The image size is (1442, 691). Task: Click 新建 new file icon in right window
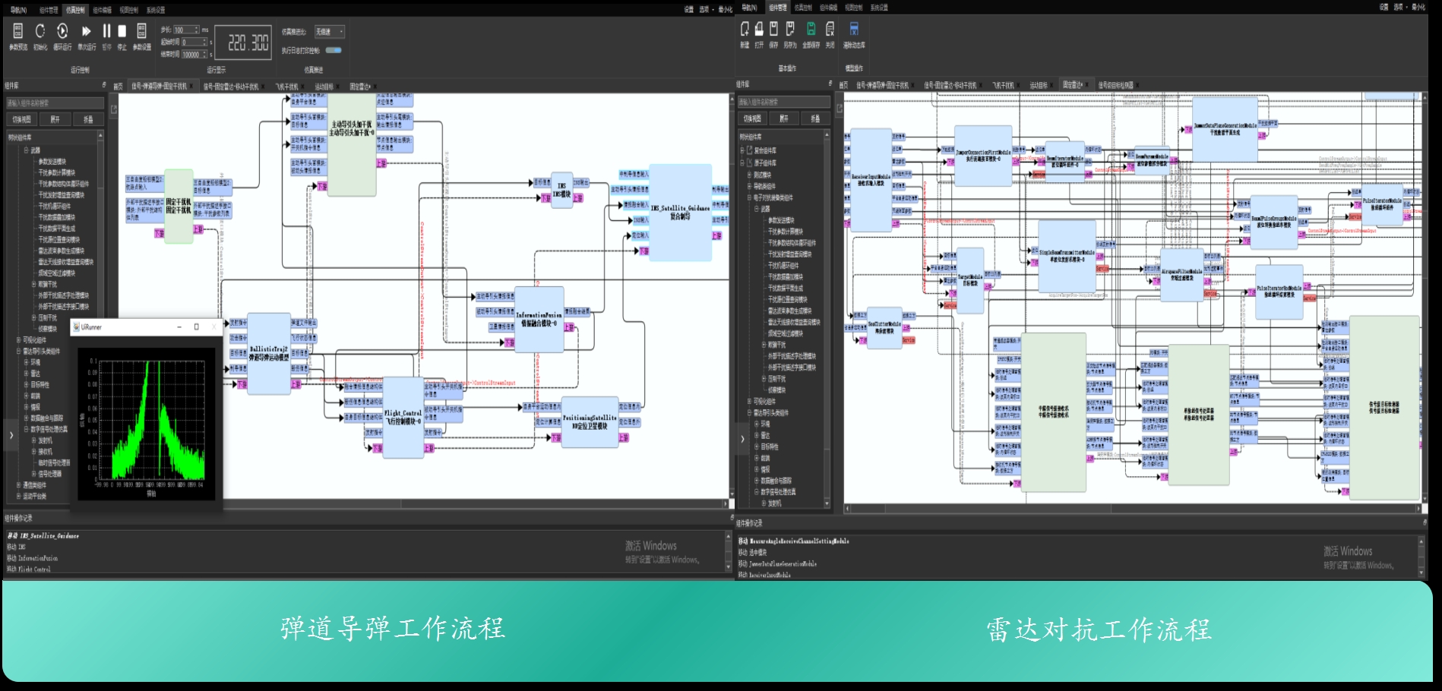(745, 30)
